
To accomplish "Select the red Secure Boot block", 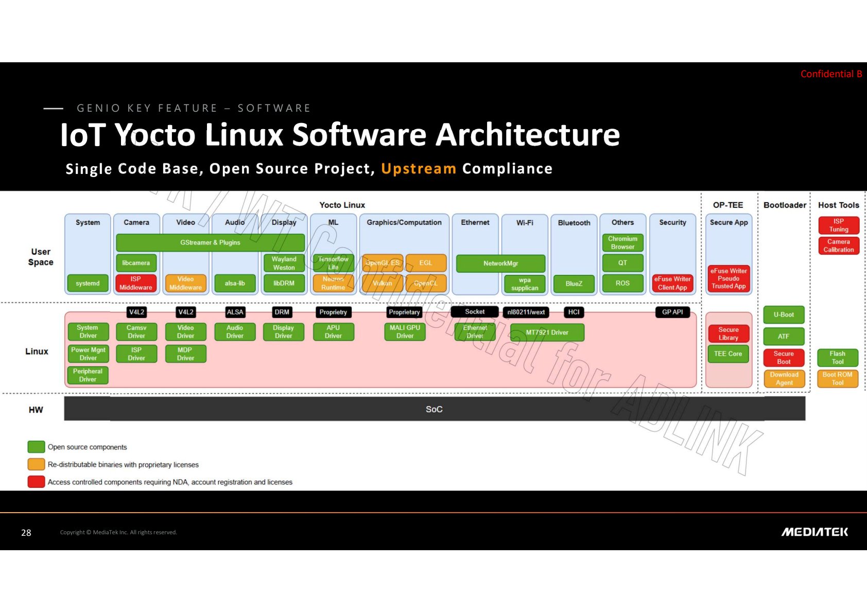I will pyautogui.click(x=784, y=358).
